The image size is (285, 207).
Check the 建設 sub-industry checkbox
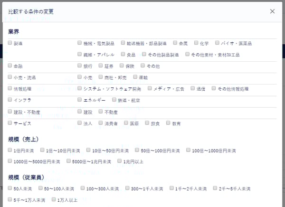[x=79, y=112]
